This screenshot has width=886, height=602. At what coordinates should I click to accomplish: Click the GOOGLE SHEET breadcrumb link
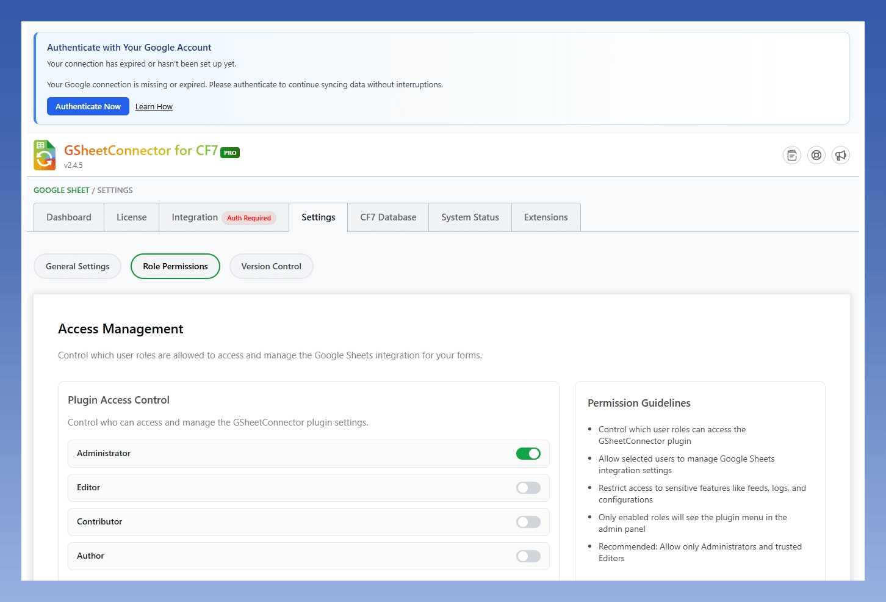(x=62, y=190)
